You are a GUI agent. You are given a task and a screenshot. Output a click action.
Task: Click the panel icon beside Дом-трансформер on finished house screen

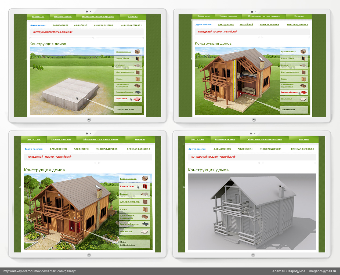tap(145, 202)
